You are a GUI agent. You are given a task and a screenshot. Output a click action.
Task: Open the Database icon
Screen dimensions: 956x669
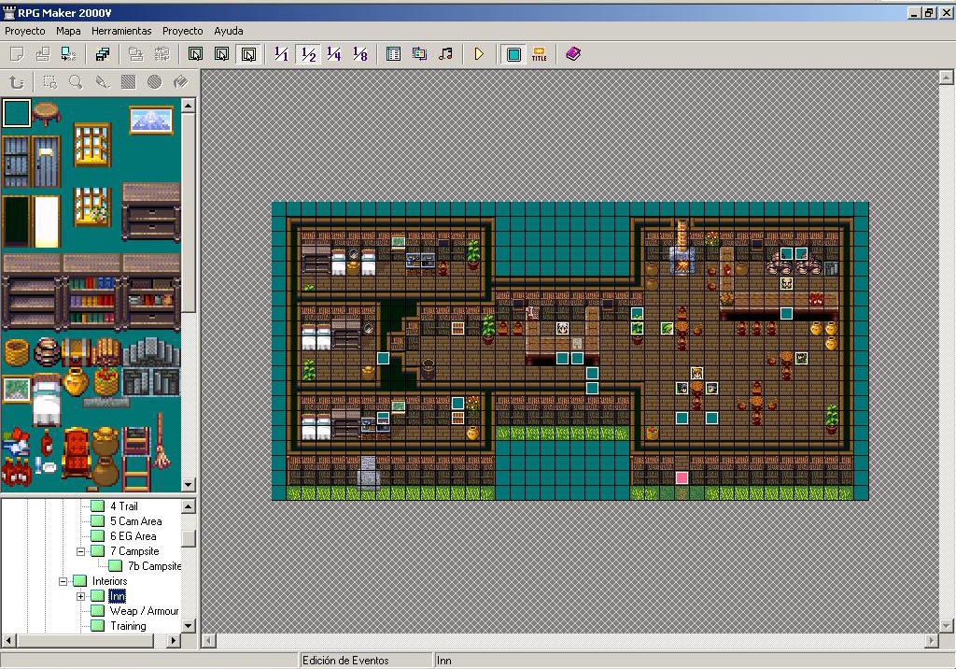click(393, 54)
